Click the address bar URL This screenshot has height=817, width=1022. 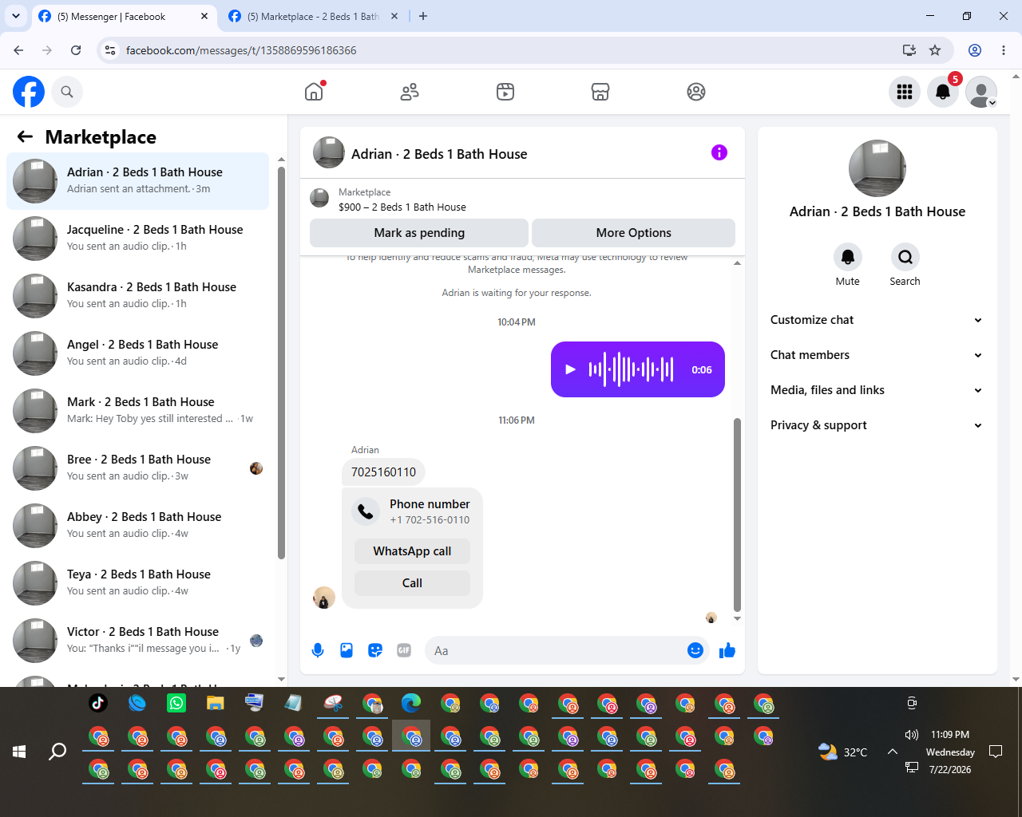tap(241, 50)
